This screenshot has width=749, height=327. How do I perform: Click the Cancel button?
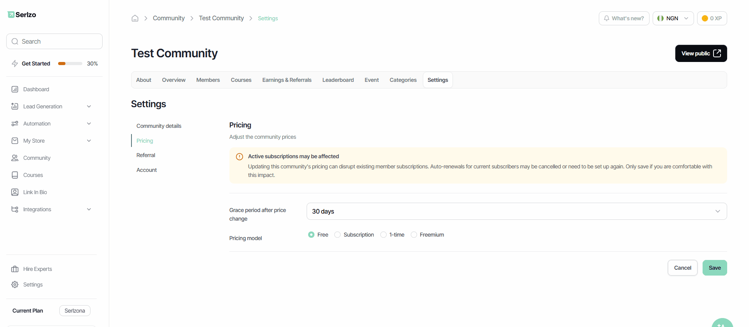point(683,268)
